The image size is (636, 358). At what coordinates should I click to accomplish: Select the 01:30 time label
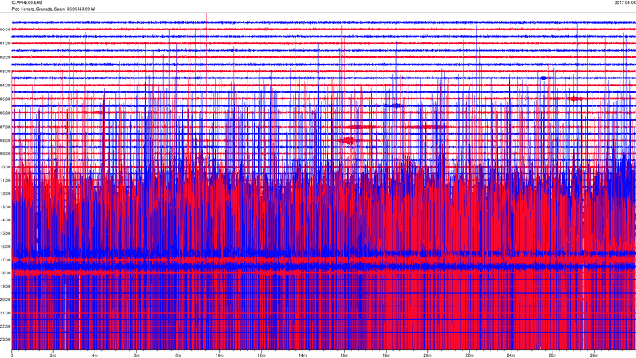(5, 44)
